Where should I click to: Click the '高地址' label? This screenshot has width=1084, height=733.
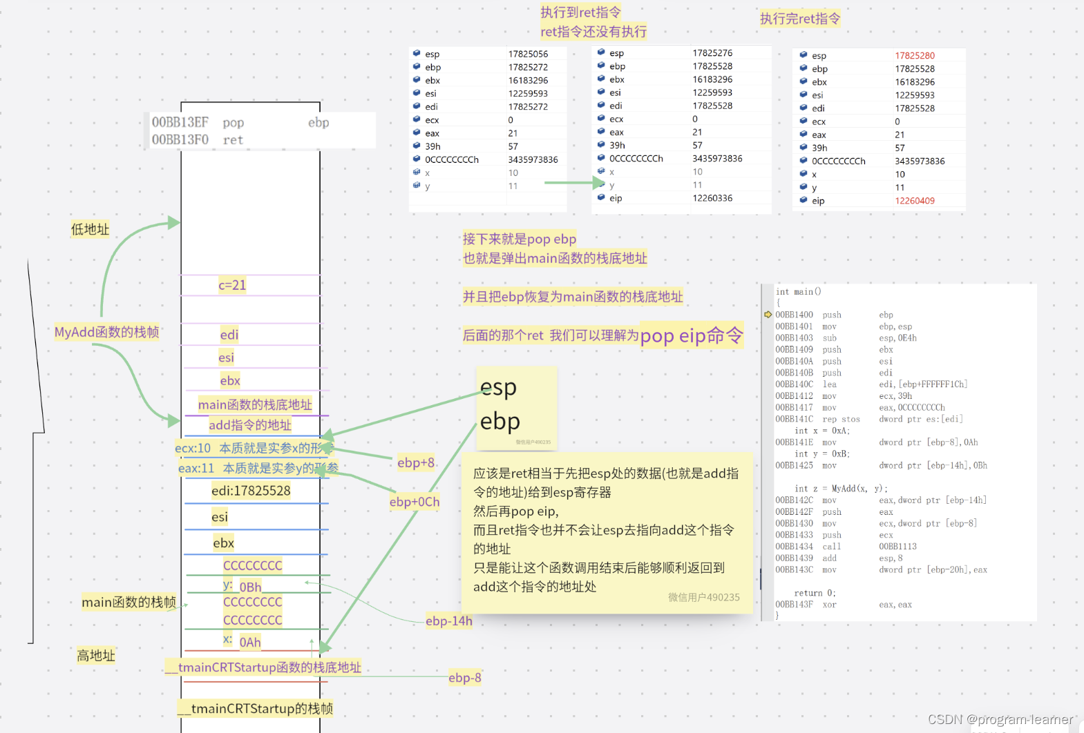click(x=96, y=655)
